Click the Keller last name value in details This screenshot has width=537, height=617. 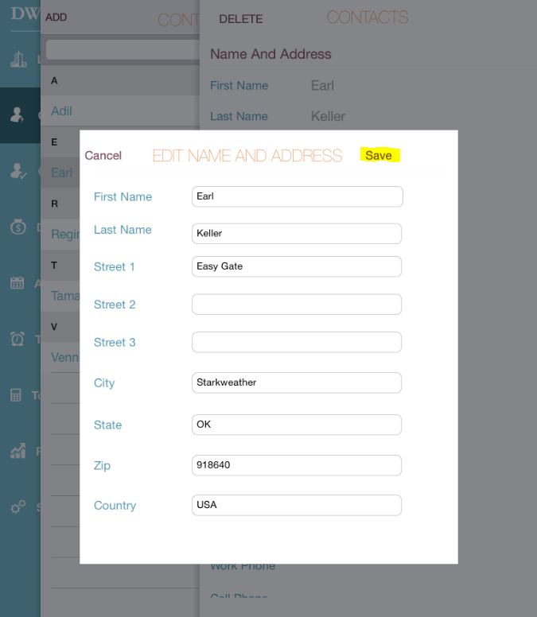328,116
